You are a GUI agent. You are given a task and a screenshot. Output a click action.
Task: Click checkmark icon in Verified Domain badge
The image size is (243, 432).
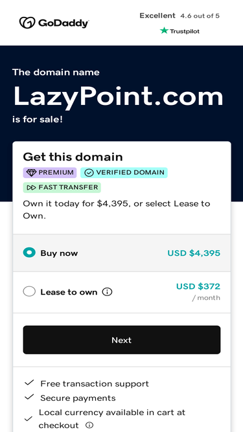click(89, 173)
